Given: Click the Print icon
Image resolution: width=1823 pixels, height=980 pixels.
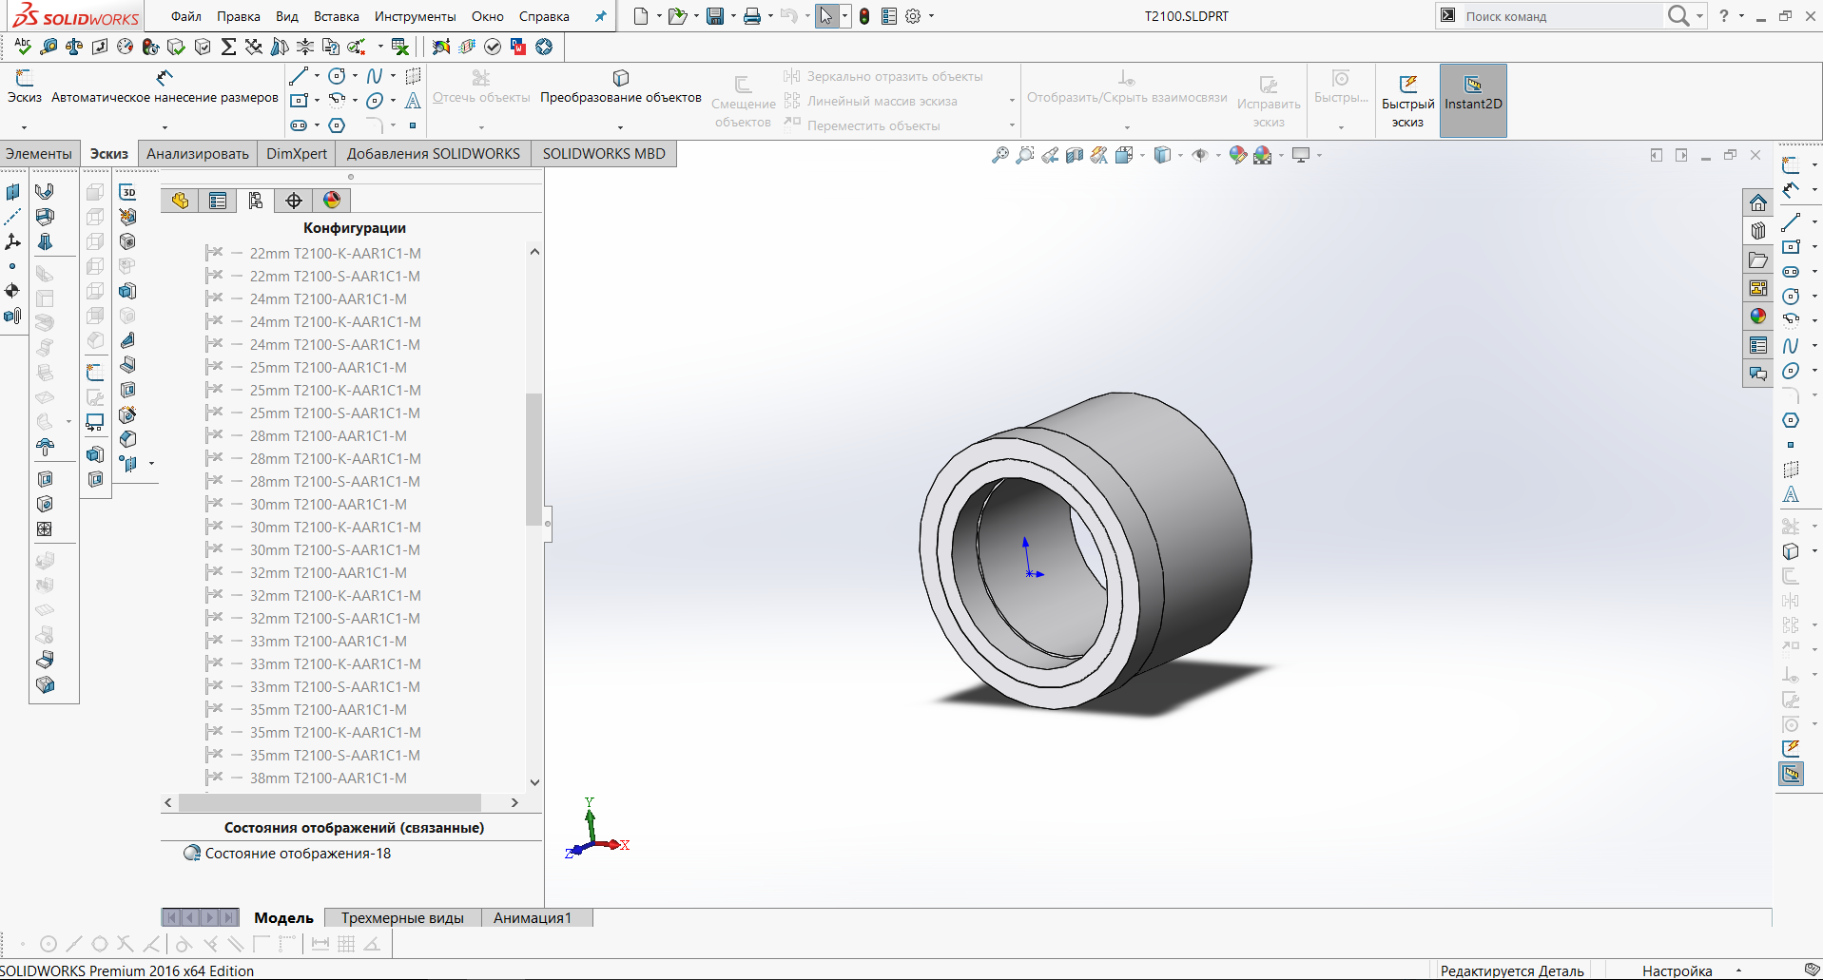Looking at the screenshot, I should 752,16.
